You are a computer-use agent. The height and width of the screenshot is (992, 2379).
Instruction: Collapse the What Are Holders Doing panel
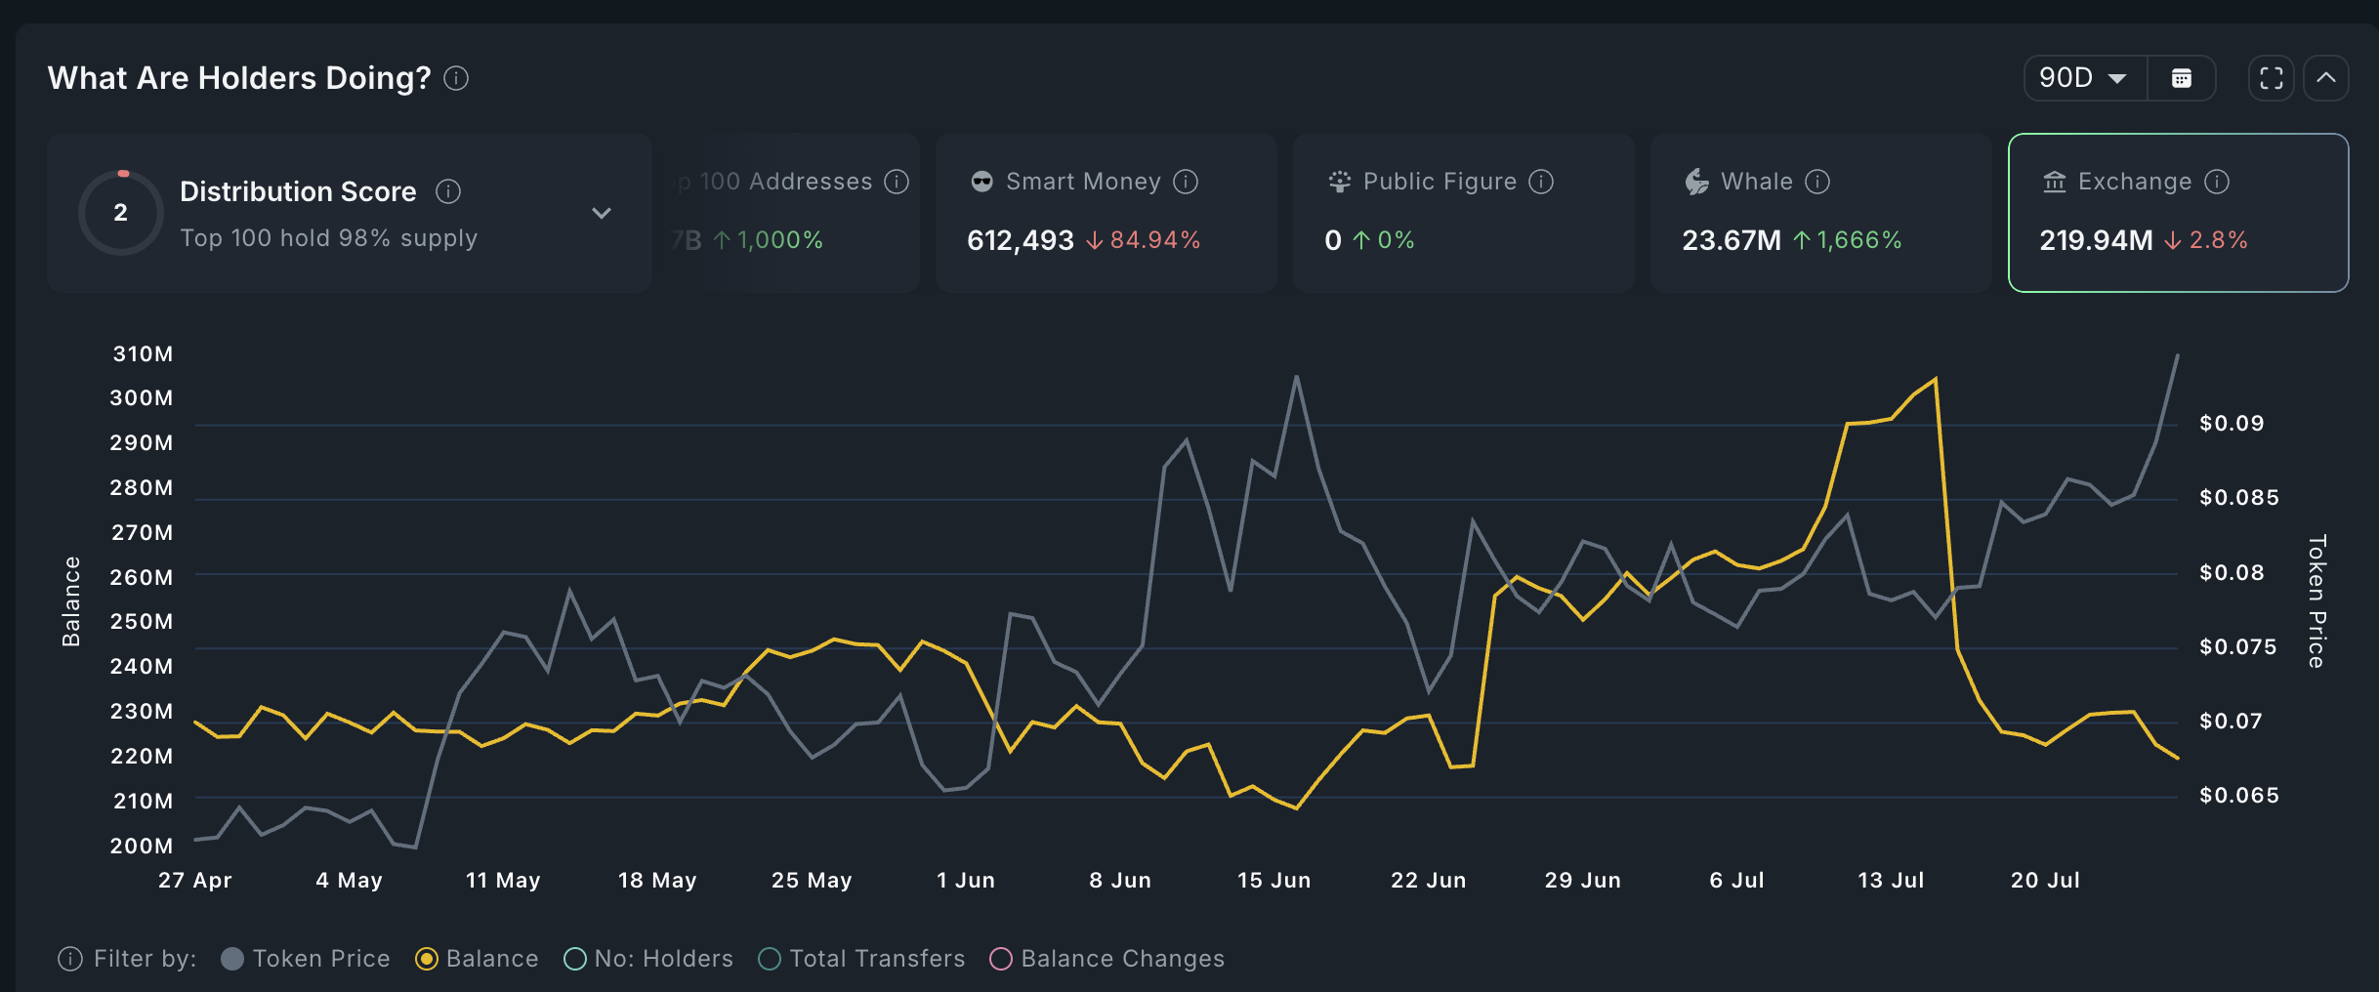tap(2326, 78)
